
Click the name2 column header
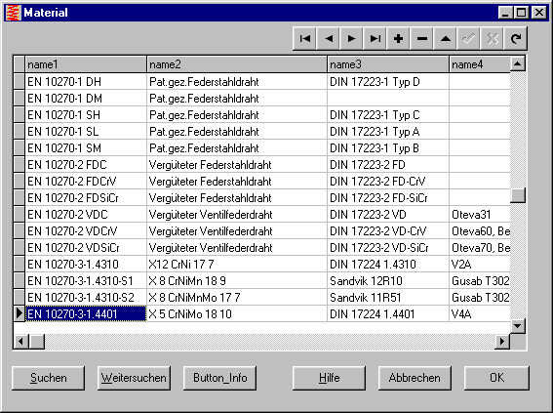(x=237, y=64)
